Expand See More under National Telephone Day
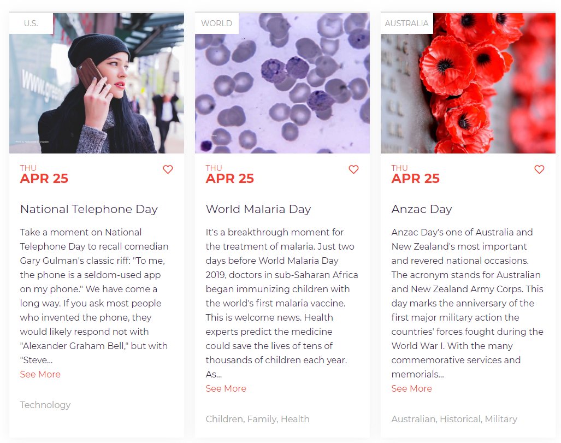Viewport: 561px width, 443px height. coord(40,374)
